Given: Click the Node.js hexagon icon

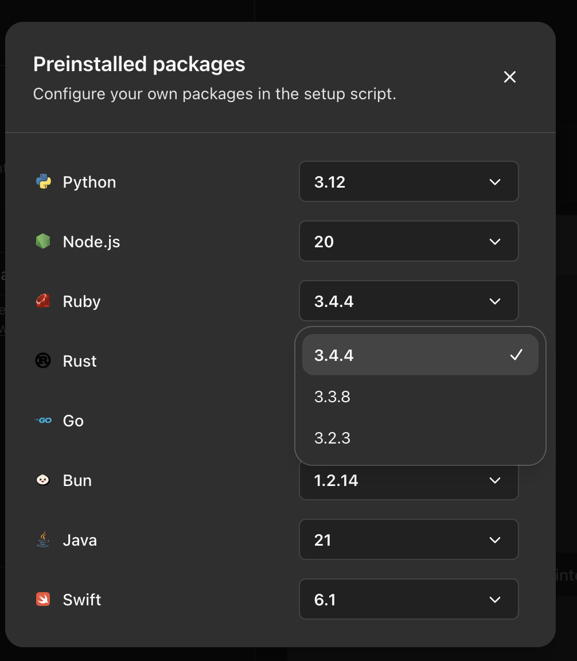Looking at the screenshot, I should tap(43, 242).
